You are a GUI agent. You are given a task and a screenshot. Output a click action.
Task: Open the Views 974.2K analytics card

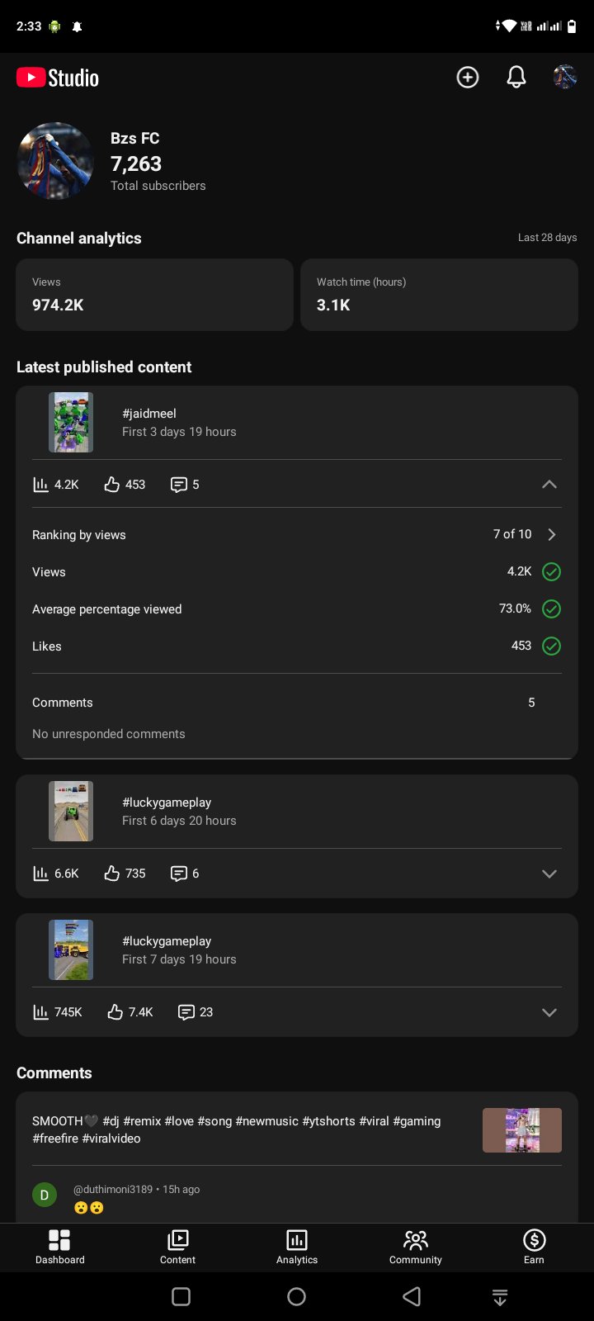155,295
